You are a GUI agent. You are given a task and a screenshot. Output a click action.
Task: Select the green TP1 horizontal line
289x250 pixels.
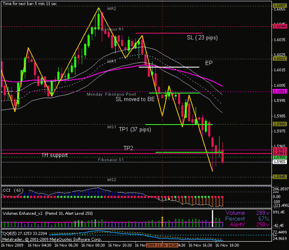(179, 125)
